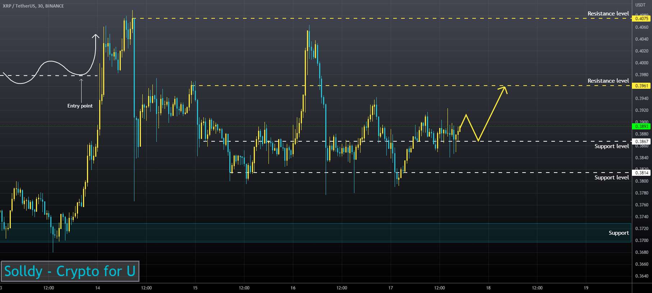Click the 0.3700 price axis tick
The height and width of the screenshot is (293, 652).
pos(642,241)
